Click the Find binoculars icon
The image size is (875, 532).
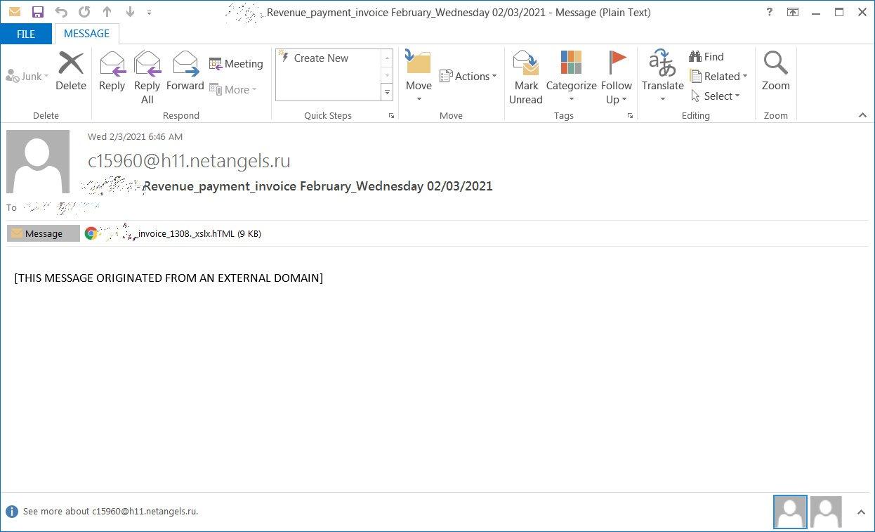tap(706, 57)
